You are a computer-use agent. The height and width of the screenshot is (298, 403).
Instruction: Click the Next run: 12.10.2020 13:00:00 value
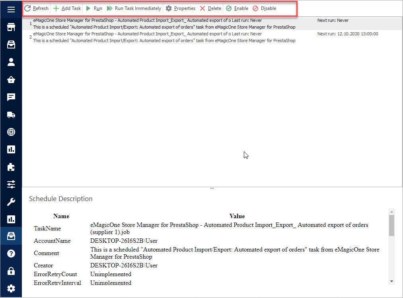tap(348, 34)
